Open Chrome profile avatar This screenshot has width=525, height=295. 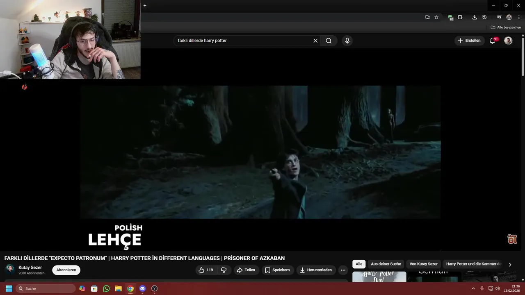pos(509,17)
